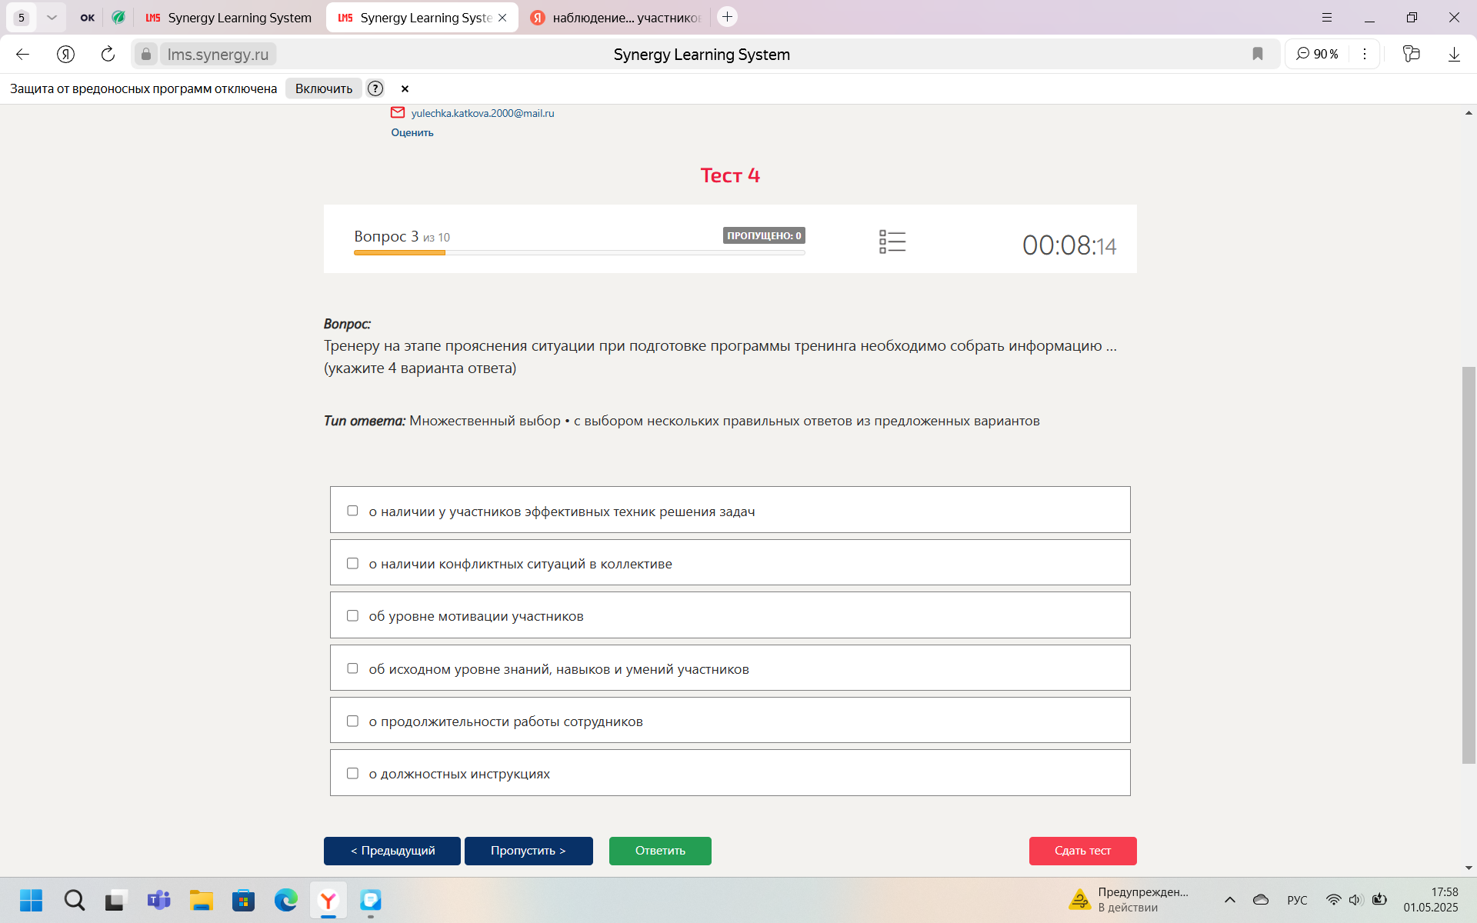Open Yandex home icon beside back arrow

point(65,54)
